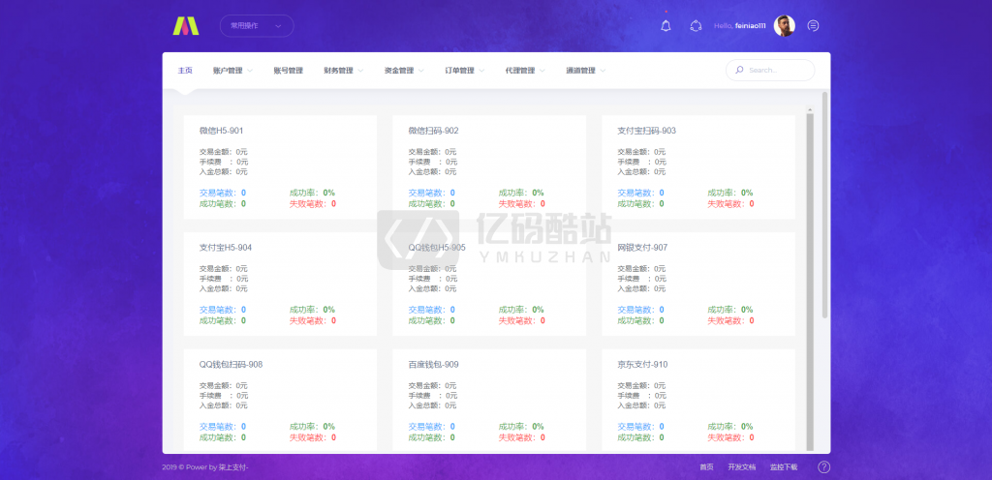
Task: Open the 账号管理 menu item
Action: (288, 71)
